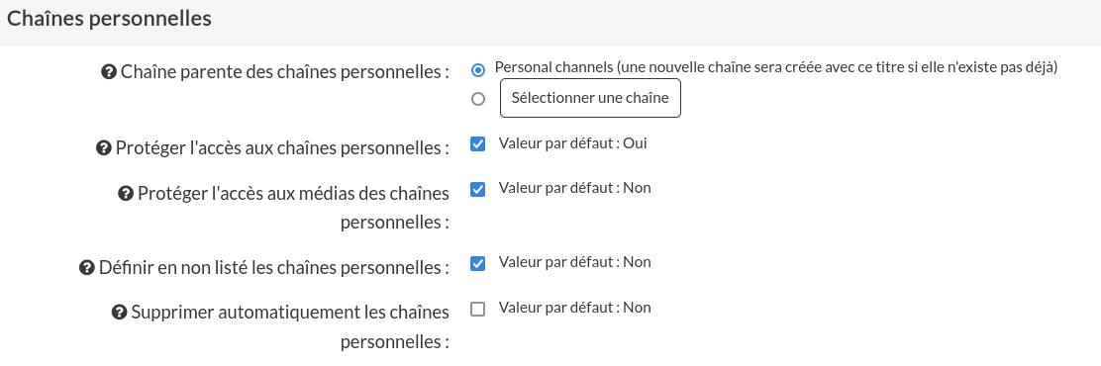Click the Chaînes personnelles section header
Screen dimensions: 1101x366
[x=109, y=19]
